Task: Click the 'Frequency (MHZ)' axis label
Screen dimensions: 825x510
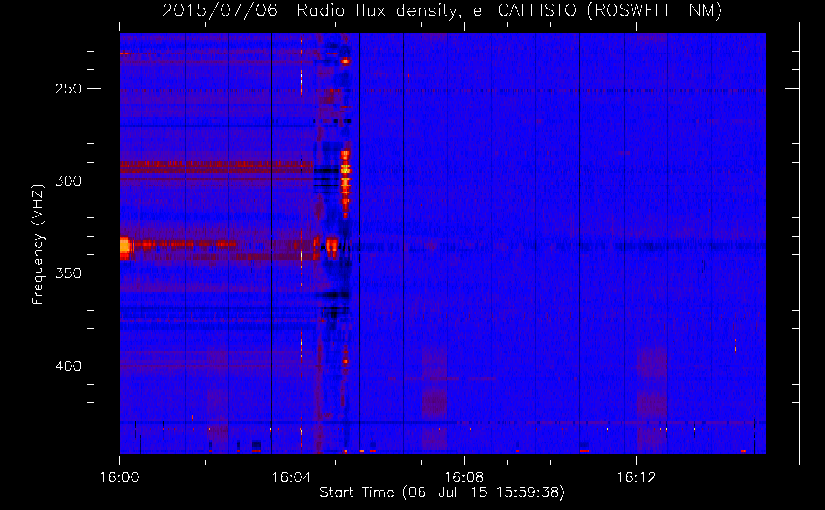Action: pyautogui.click(x=38, y=244)
